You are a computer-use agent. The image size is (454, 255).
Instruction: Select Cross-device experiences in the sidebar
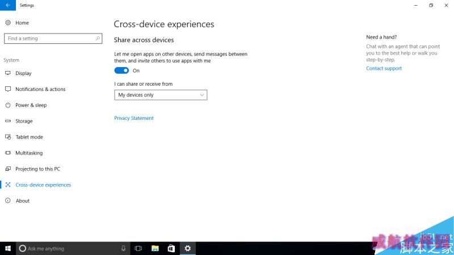click(x=43, y=185)
